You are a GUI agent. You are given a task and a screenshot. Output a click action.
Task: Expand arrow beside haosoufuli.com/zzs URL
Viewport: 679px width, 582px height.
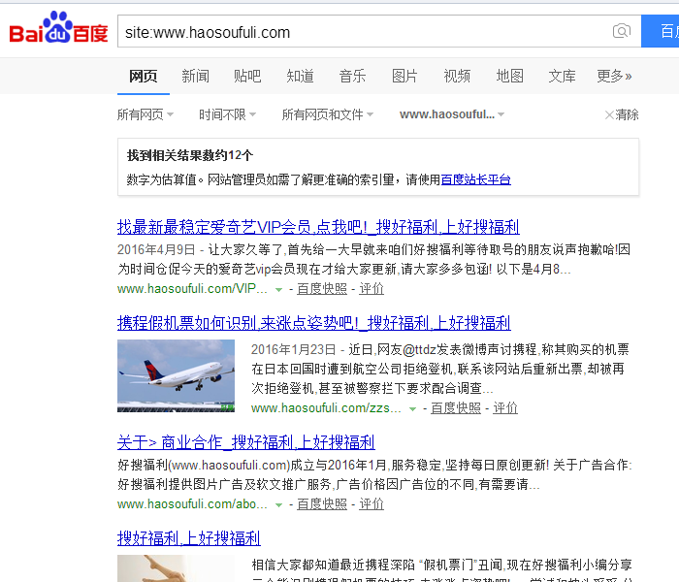(412, 408)
